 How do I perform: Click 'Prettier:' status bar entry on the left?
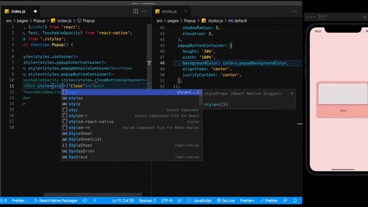pyautogui.click(x=20, y=201)
